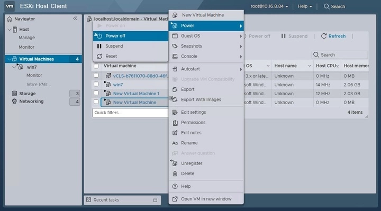Open Monitor under win7 in navigator
This screenshot has width=381, height=211.
coord(34,75)
